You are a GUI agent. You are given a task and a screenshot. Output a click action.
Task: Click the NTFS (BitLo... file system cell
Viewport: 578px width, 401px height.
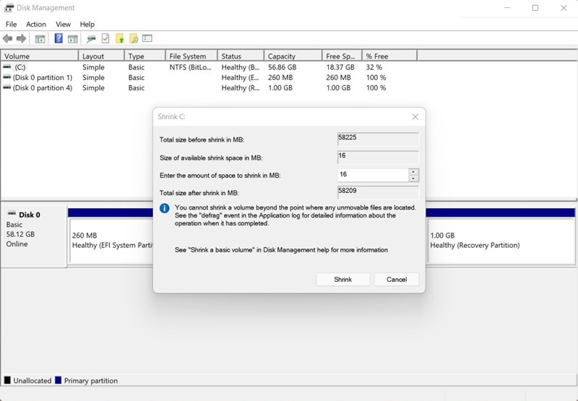point(191,67)
